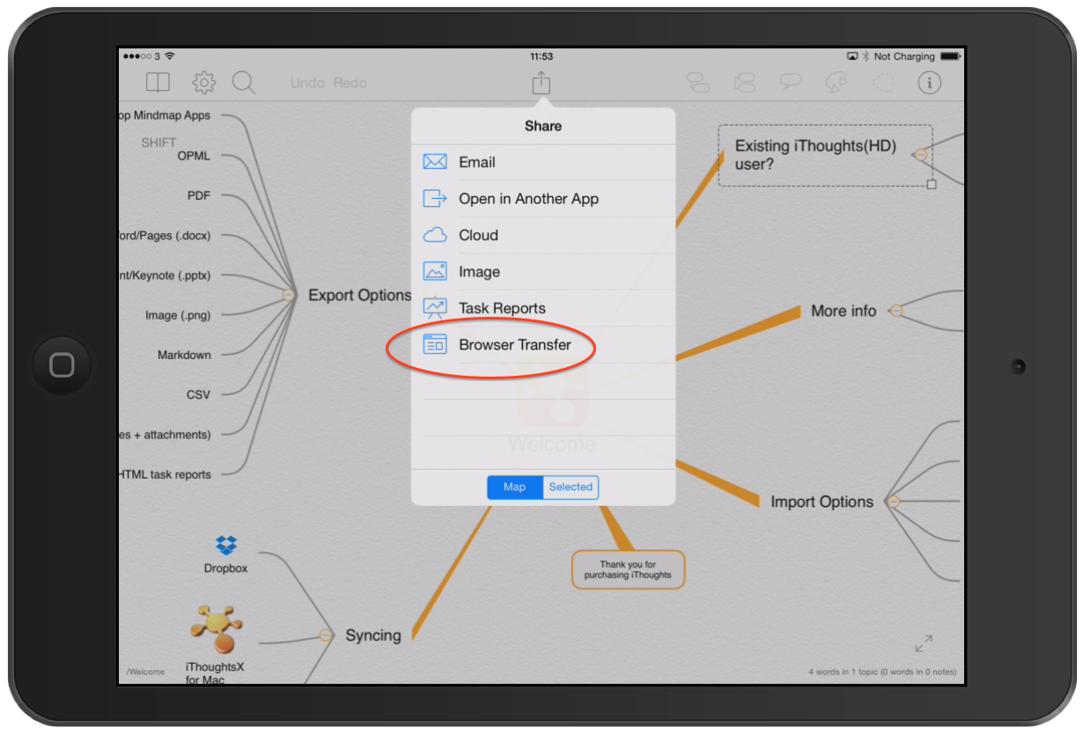Tap the add sibling topic icon
Viewport: 1083px width, 734px height.
pyautogui.click(x=744, y=83)
